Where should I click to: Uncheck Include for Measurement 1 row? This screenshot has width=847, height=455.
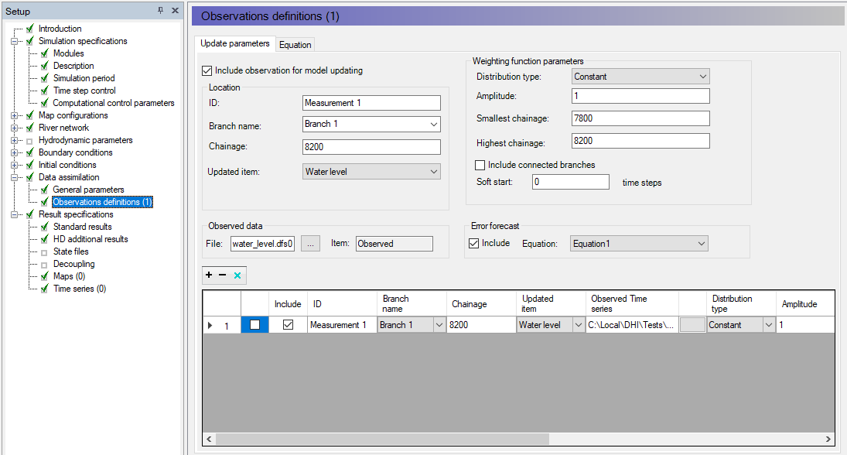[x=288, y=325]
